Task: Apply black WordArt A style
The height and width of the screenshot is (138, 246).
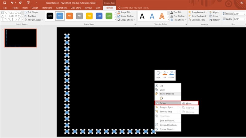Action: [142, 16]
